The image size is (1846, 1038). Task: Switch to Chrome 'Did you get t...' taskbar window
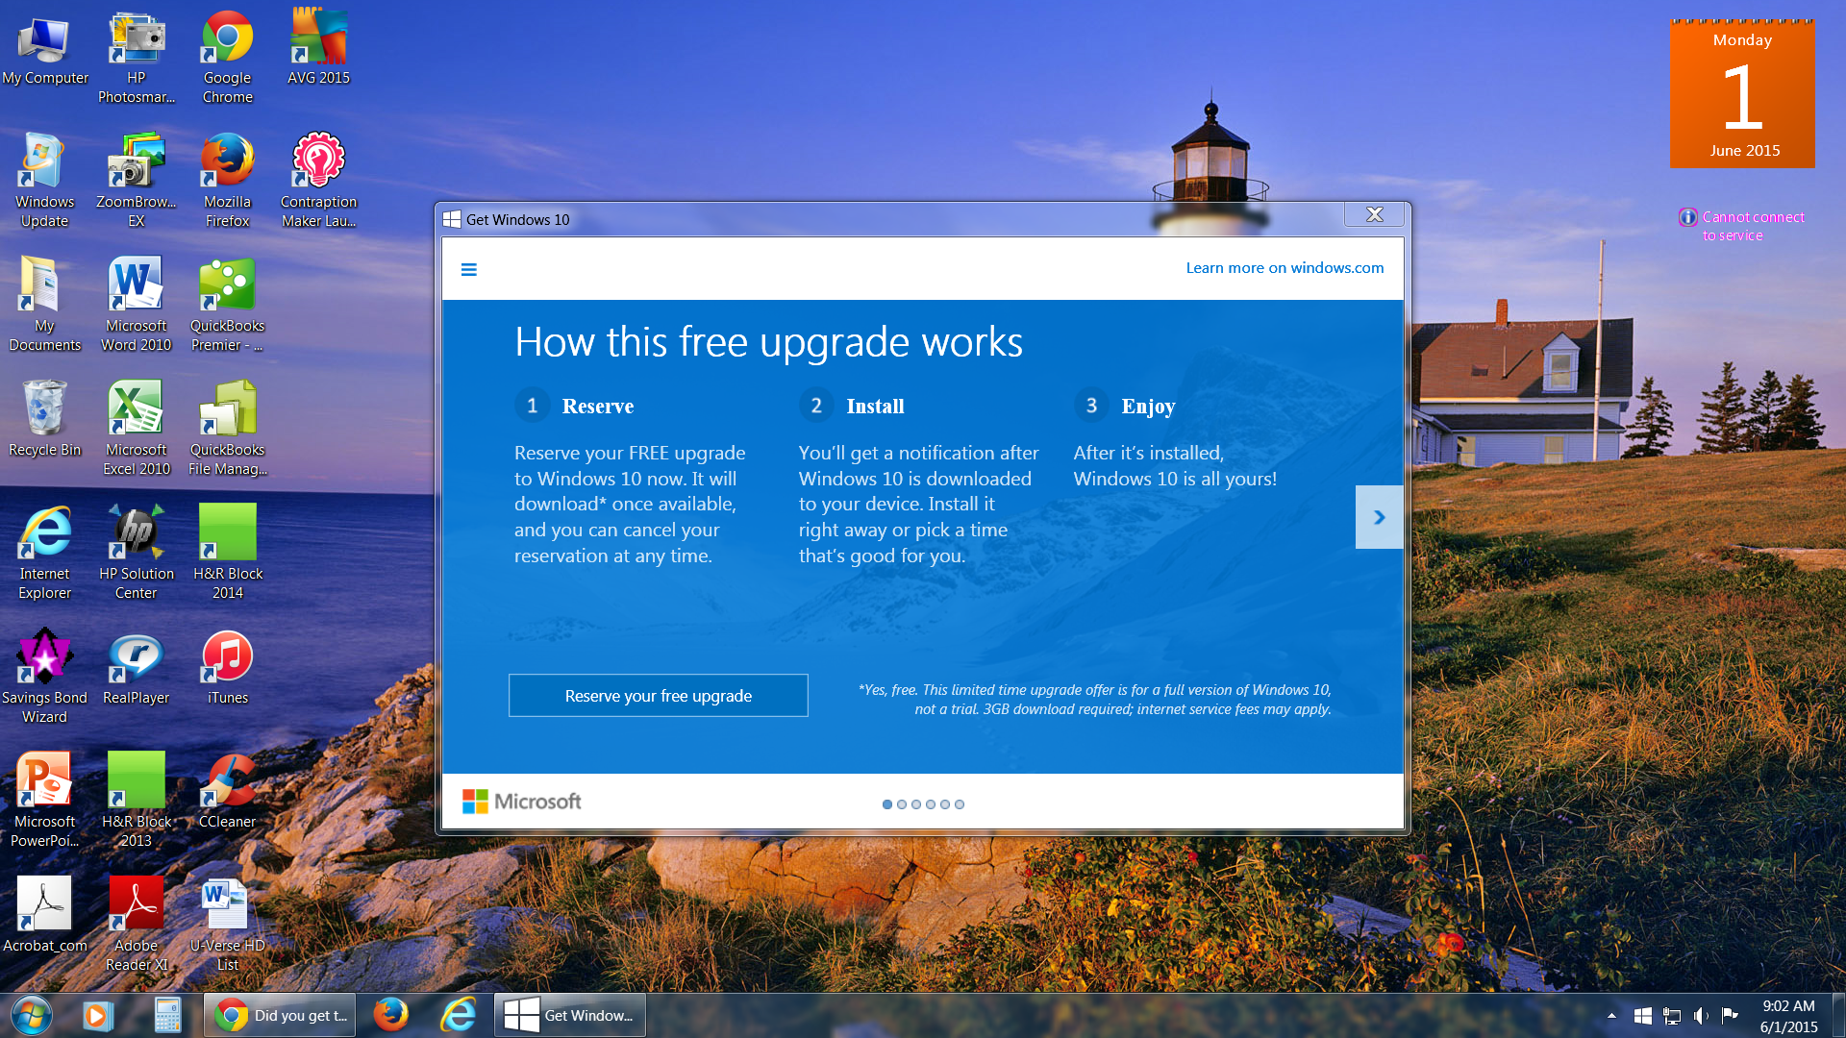click(280, 1015)
